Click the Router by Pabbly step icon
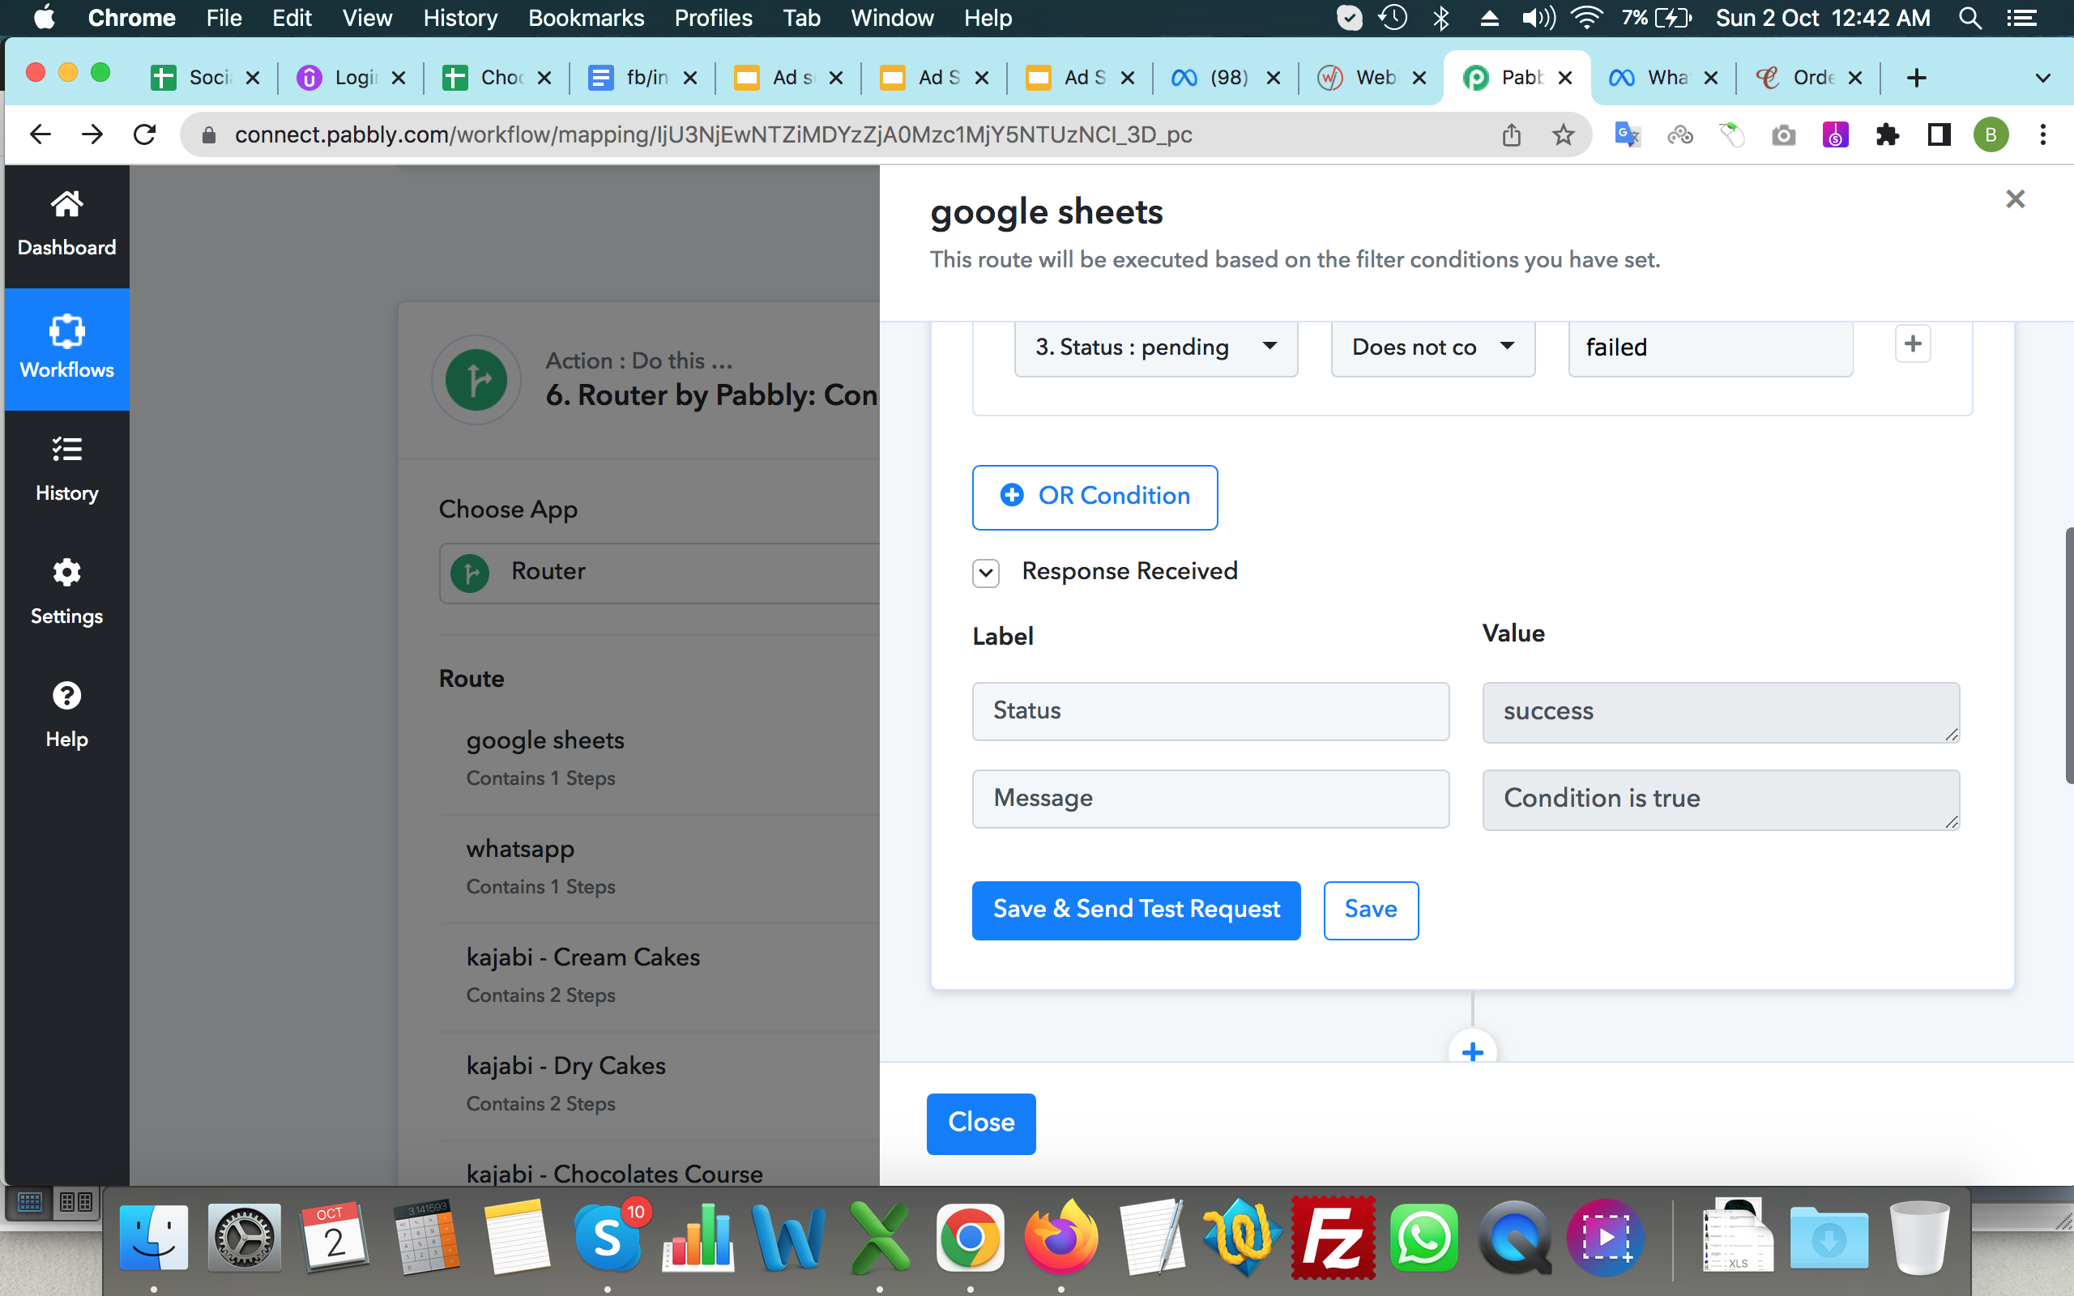The height and width of the screenshot is (1296, 2074). point(476,380)
